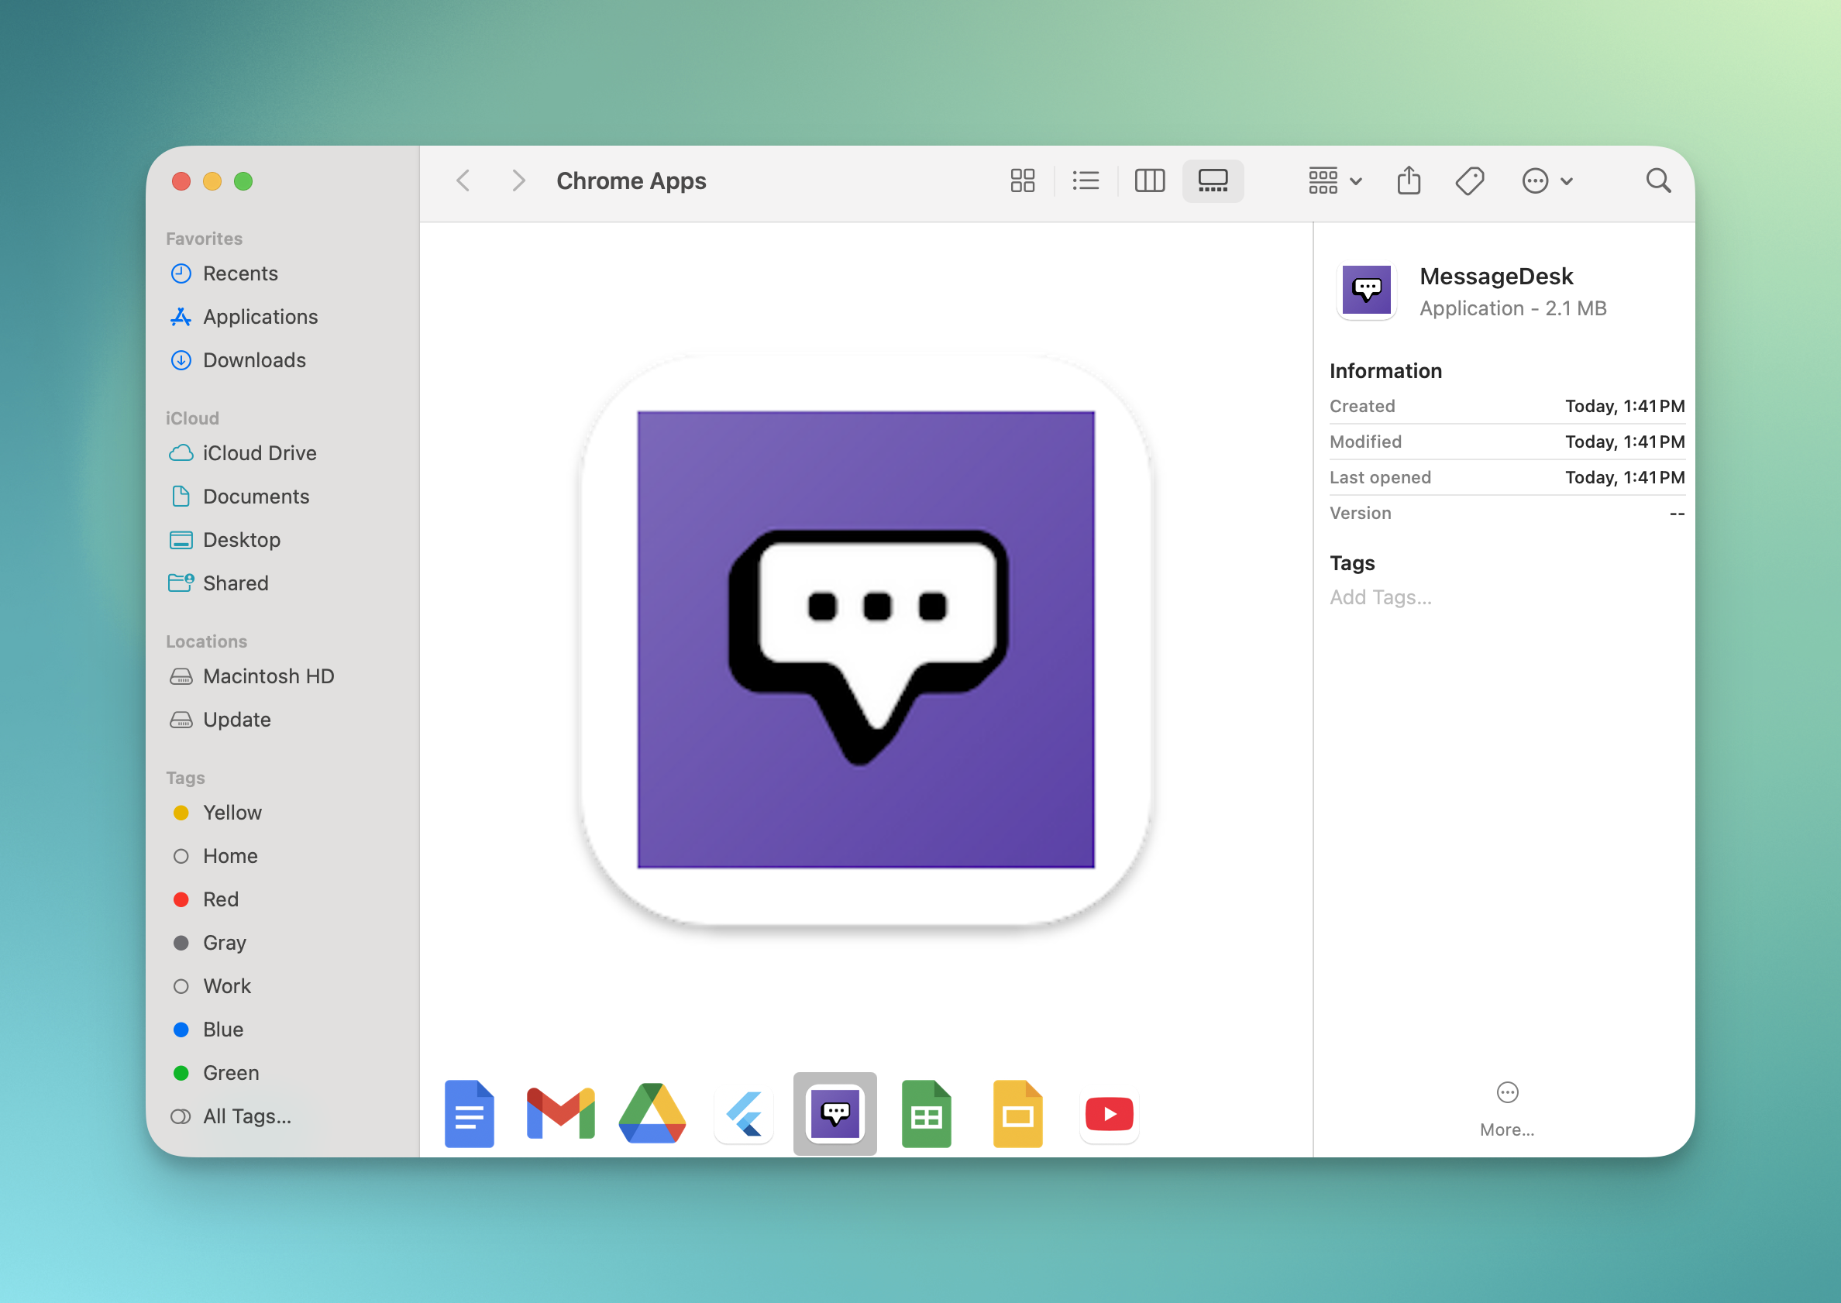Navigate back with the left chevron

(x=463, y=180)
